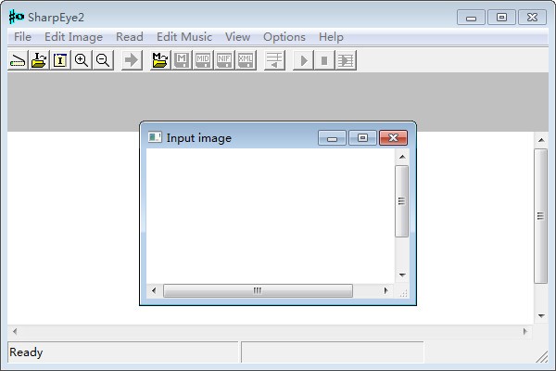
Task: Click Input image horizontal scrollbar thumb
Action: pyautogui.click(x=258, y=290)
